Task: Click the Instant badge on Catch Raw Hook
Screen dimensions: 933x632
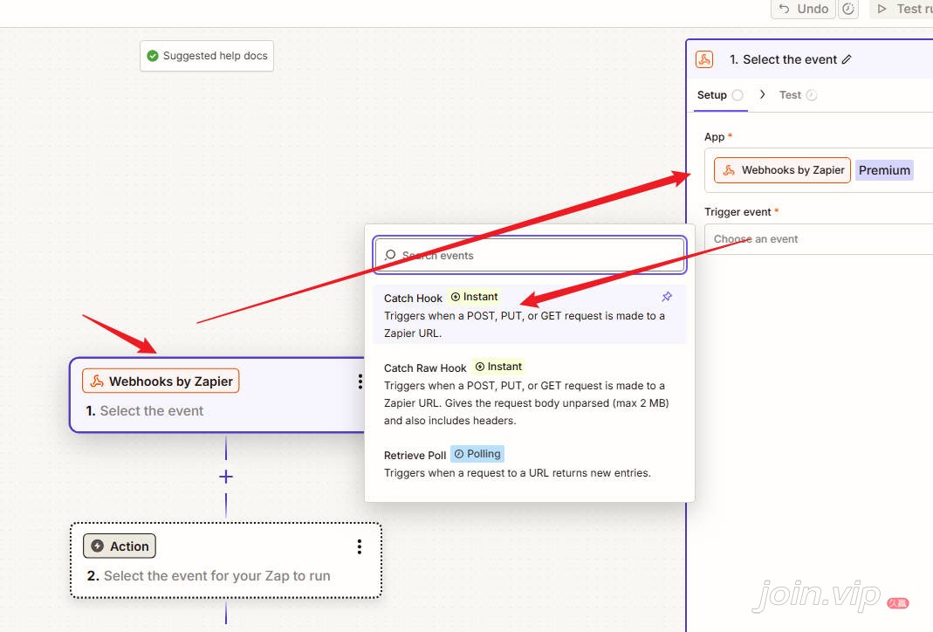Action: point(498,367)
